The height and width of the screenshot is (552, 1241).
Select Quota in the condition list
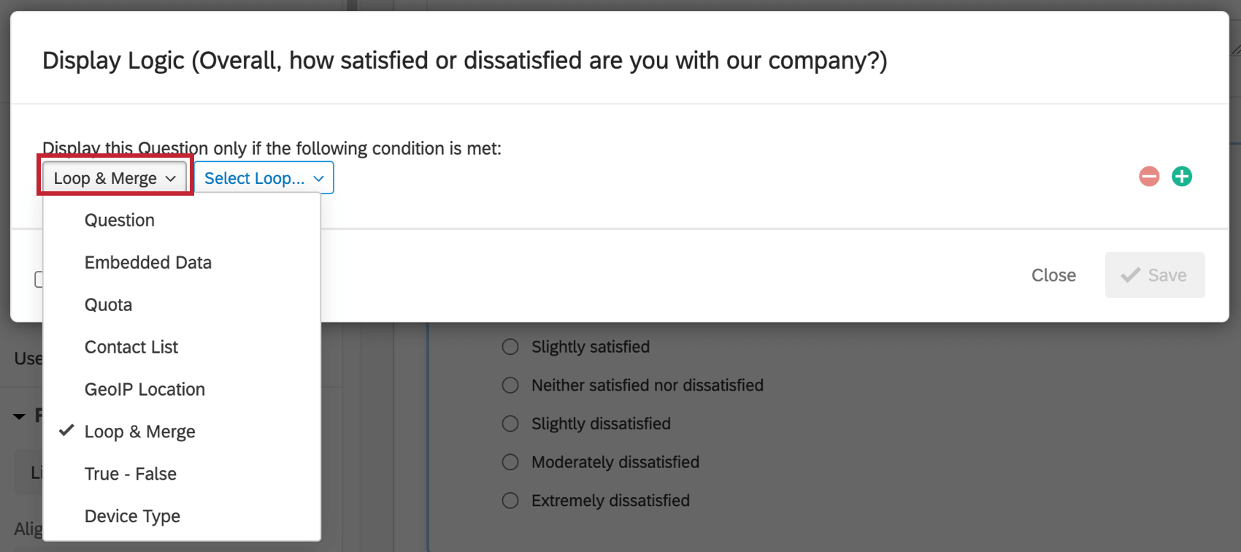pos(109,305)
